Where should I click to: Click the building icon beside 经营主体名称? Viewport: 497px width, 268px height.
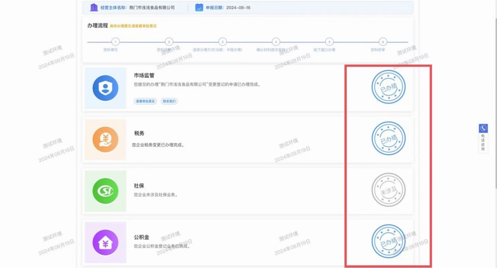coord(94,7)
